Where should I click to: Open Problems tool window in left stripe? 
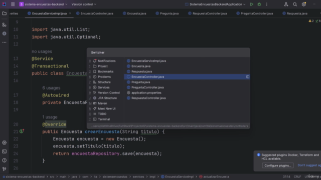[x=4, y=160]
